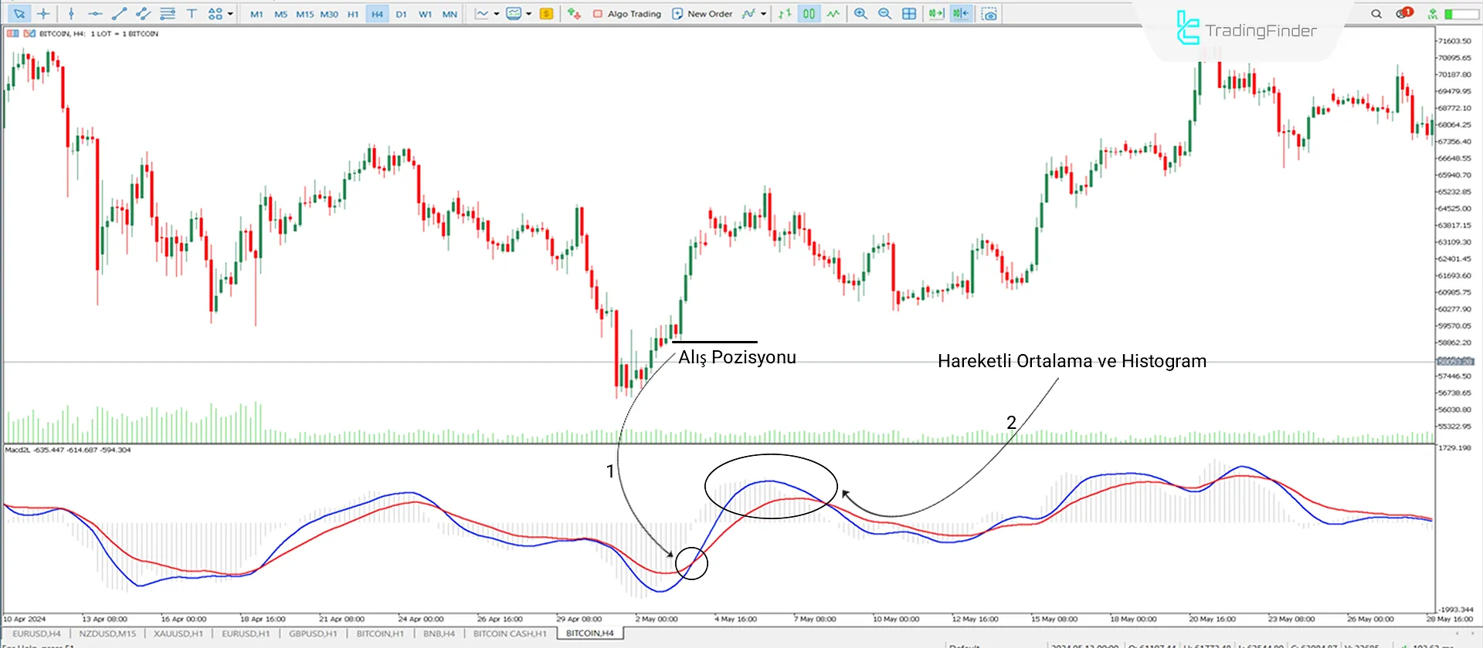Expand the shapes objects dropdown arrow
1483x648 pixels.
pyautogui.click(x=230, y=14)
